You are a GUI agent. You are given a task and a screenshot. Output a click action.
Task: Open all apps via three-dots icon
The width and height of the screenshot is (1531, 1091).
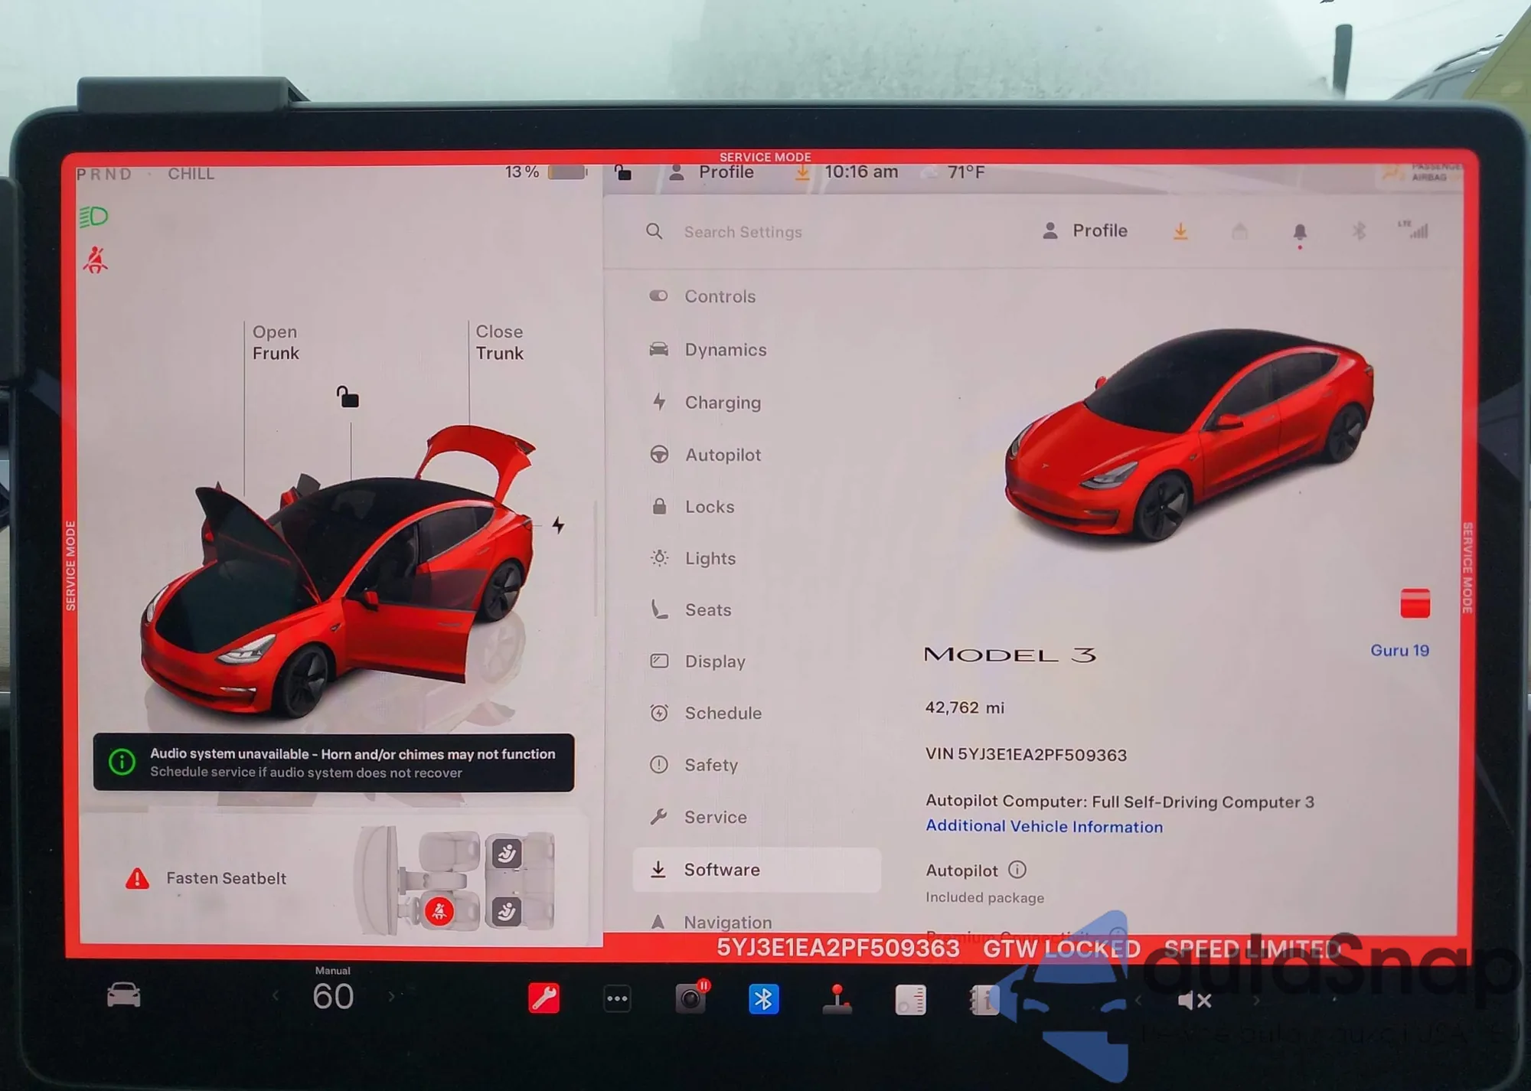coord(617,998)
